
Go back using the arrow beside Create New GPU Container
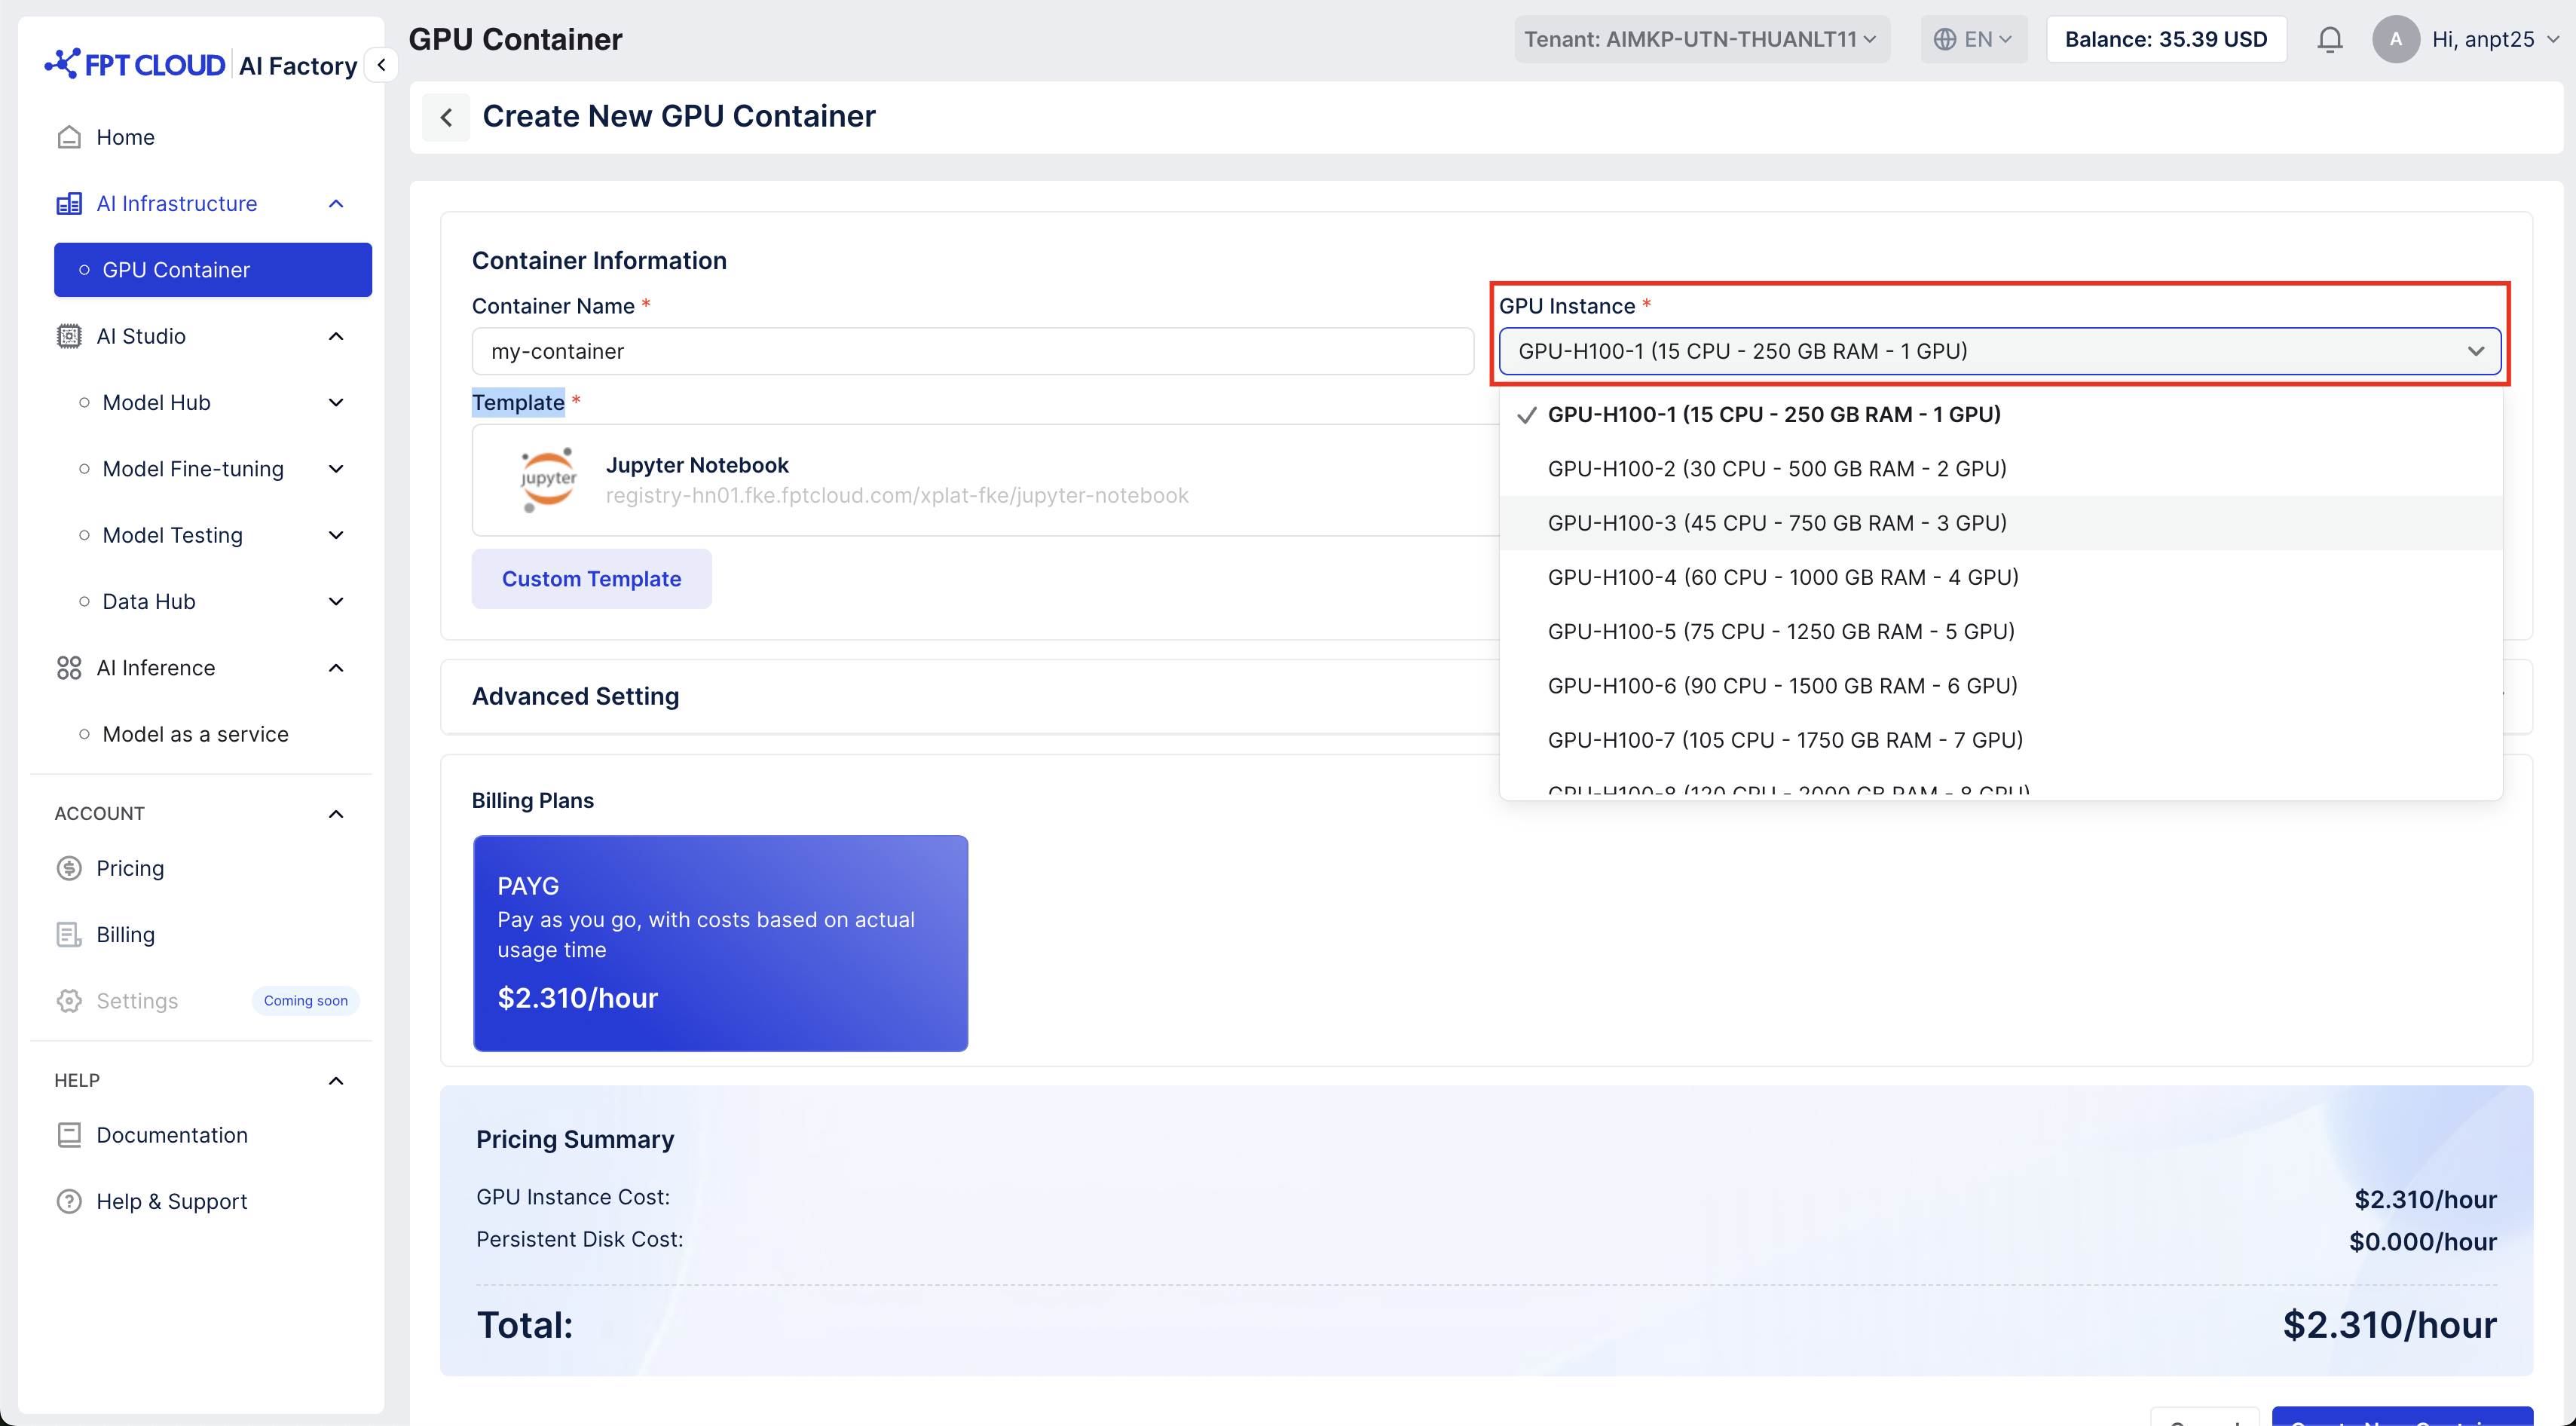(x=446, y=117)
